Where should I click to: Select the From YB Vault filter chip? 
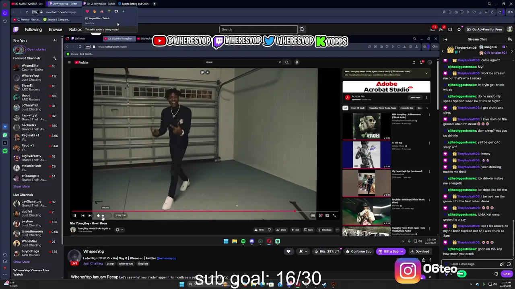[x=358, y=108]
